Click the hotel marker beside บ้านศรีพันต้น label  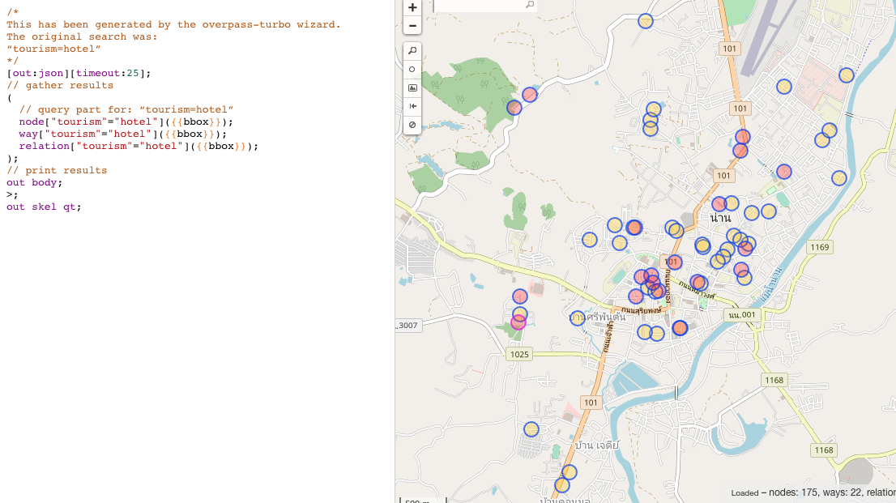coord(578,318)
